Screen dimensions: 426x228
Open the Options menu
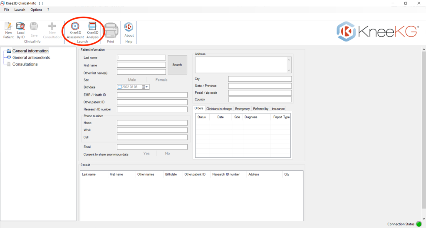pos(36,10)
